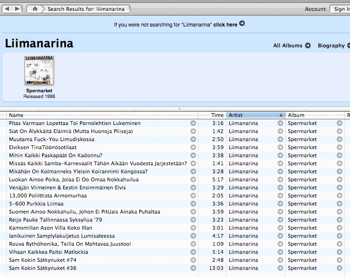Image resolution: width=350 pixels, height=277 pixels.
Task: Go back with the left arrow button
Action: pos(7,9)
